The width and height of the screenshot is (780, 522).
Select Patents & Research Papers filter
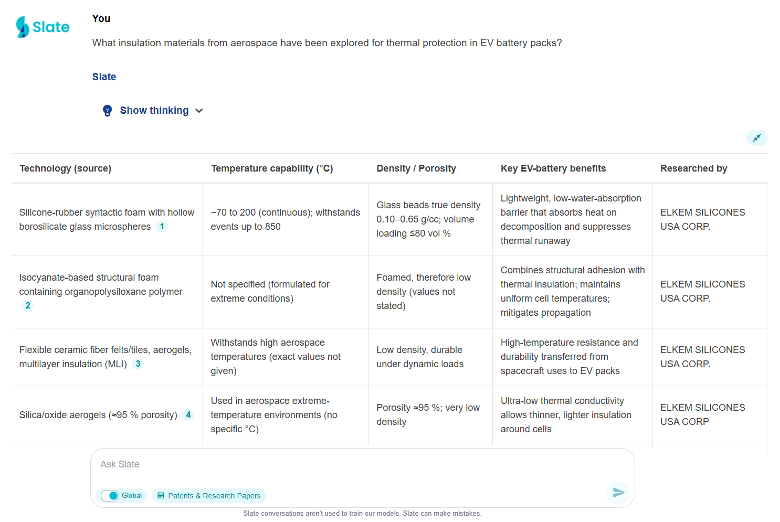click(209, 496)
